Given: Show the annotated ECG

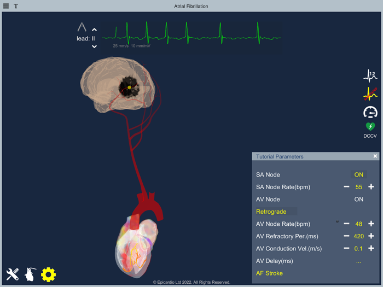Looking at the screenshot, I should [x=370, y=94].
